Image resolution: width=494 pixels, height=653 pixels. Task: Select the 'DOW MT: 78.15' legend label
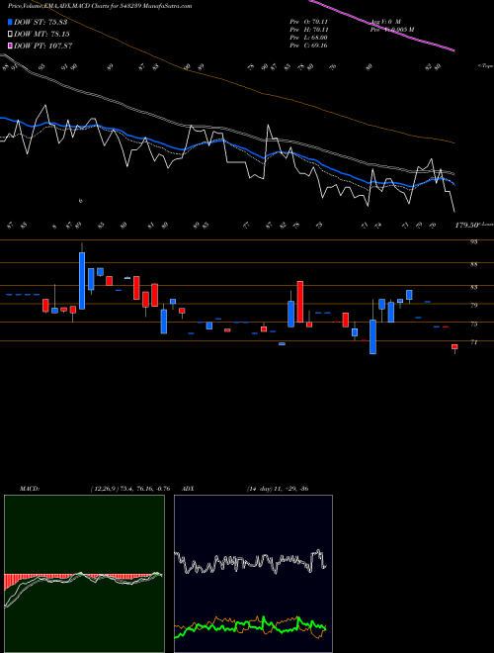pos(41,35)
